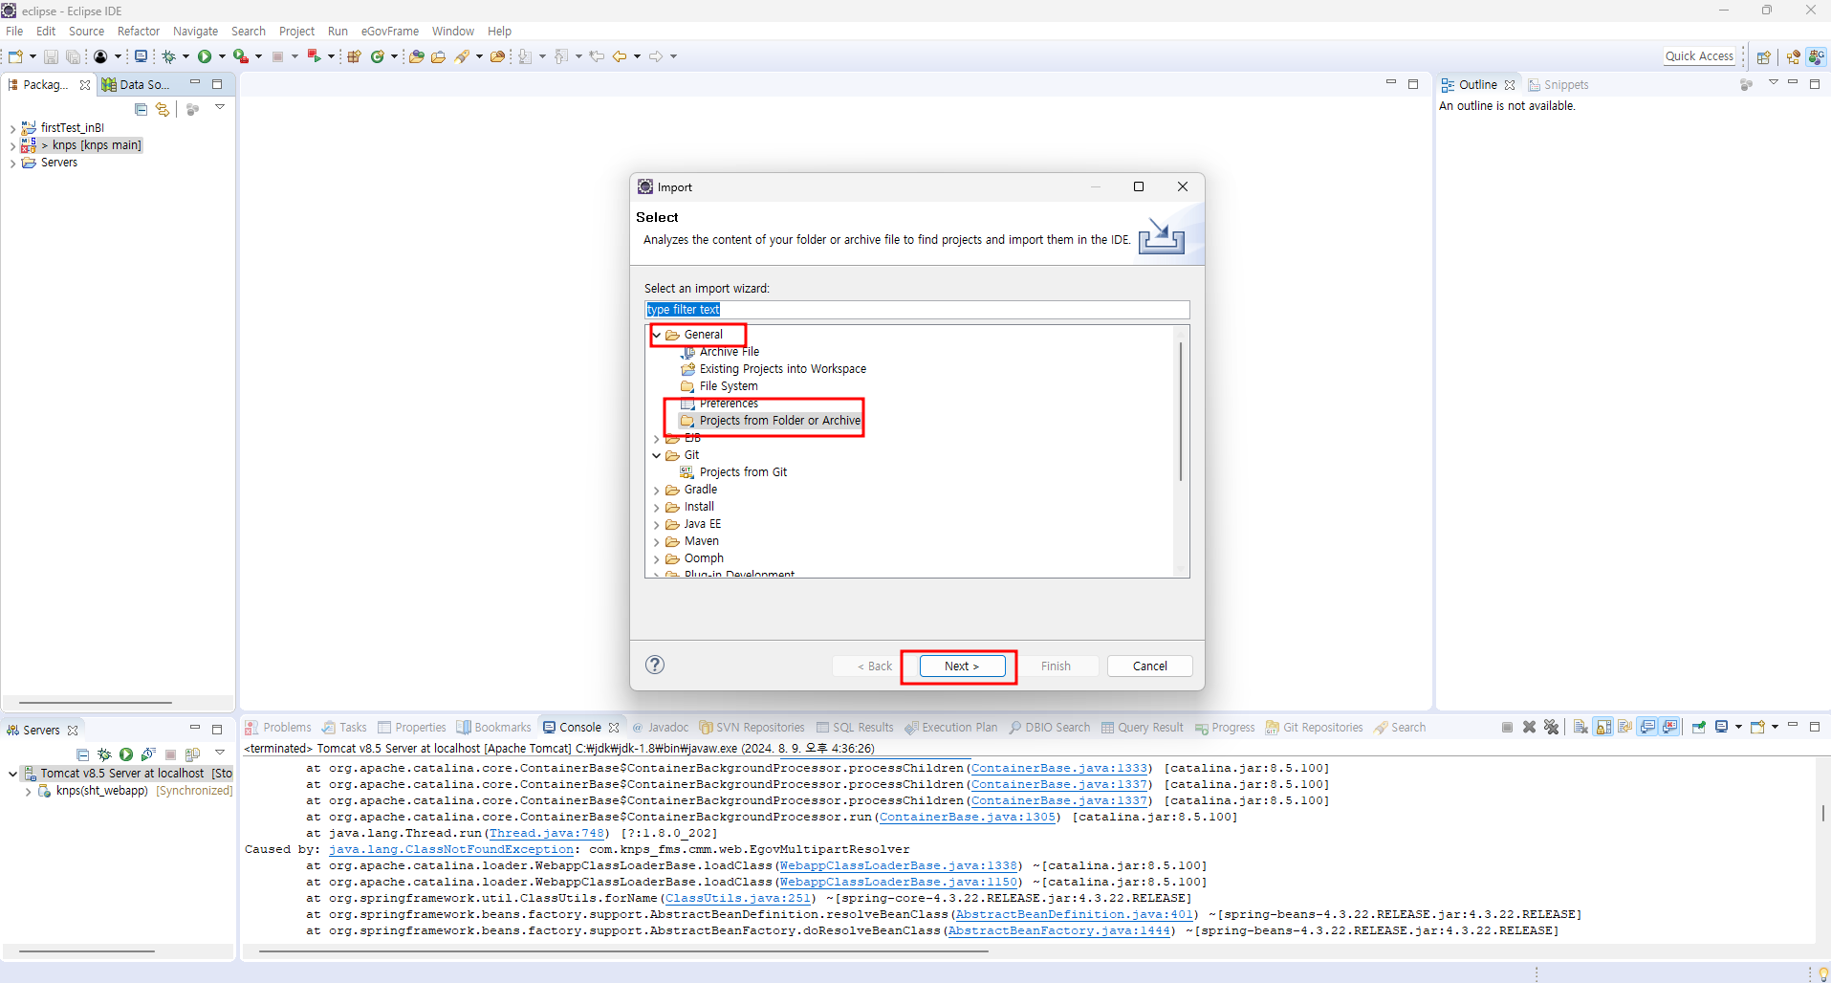
Task: Click the Open Console monitor icon in main toolbar
Action: [141, 56]
